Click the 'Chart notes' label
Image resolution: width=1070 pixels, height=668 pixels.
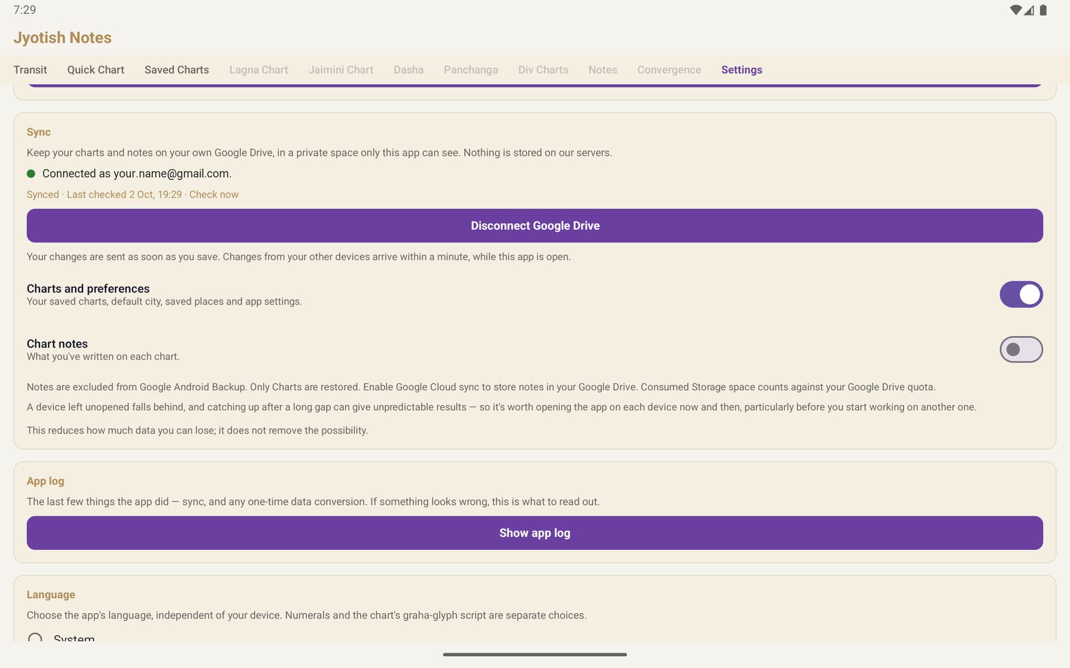[x=58, y=344]
